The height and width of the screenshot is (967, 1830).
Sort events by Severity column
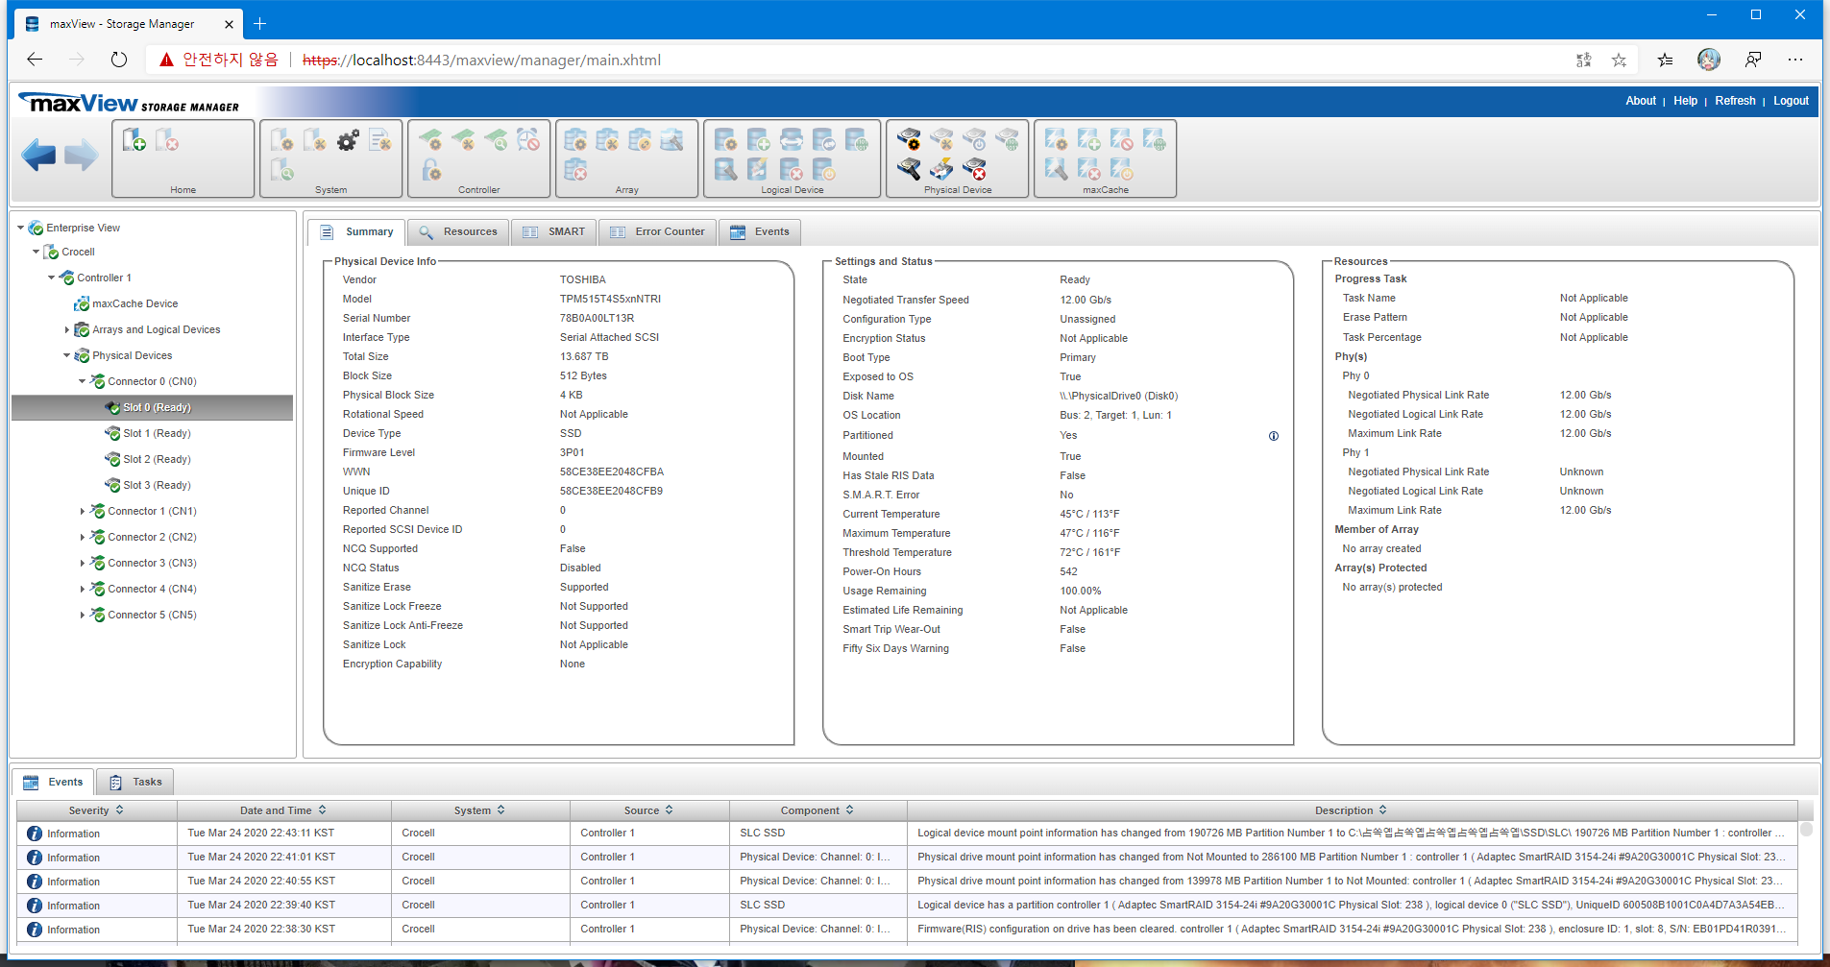[96, 810]
